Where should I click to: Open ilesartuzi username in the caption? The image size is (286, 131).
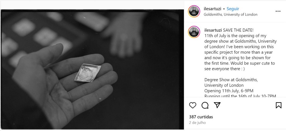pos(213,30)
